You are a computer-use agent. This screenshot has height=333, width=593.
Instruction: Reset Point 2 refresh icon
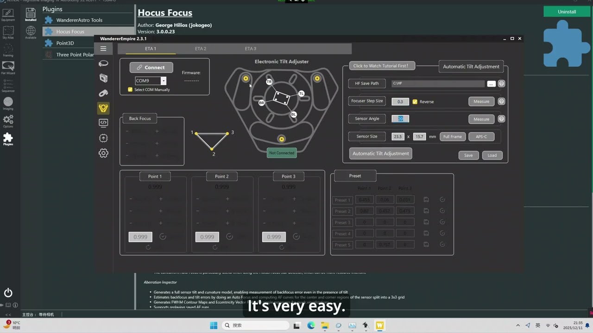click(x=215, y=247)
